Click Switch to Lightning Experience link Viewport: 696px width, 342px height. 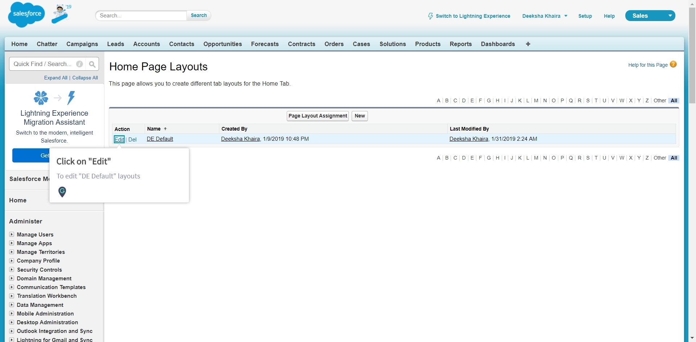tap(473, 16)
